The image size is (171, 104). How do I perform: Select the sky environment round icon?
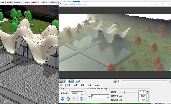(x=63, y=99)
